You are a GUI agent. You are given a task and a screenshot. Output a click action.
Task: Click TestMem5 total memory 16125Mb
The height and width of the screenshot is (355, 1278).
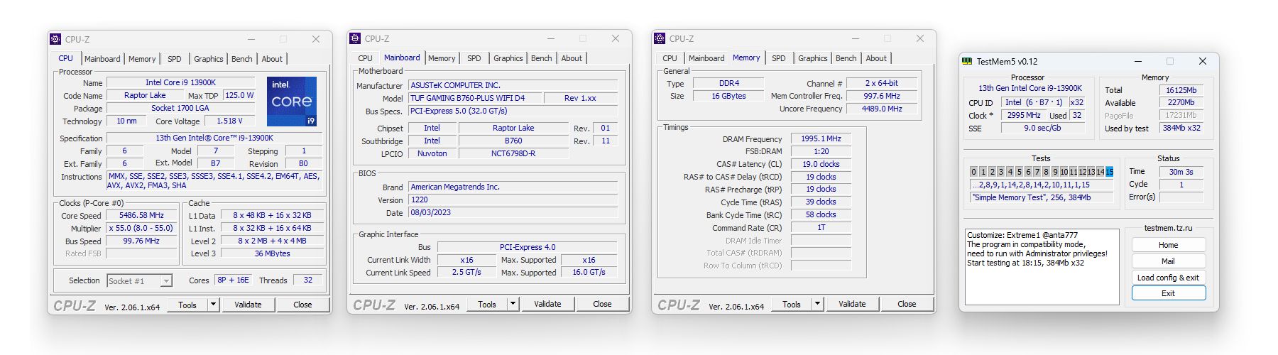coord(1181,90)
